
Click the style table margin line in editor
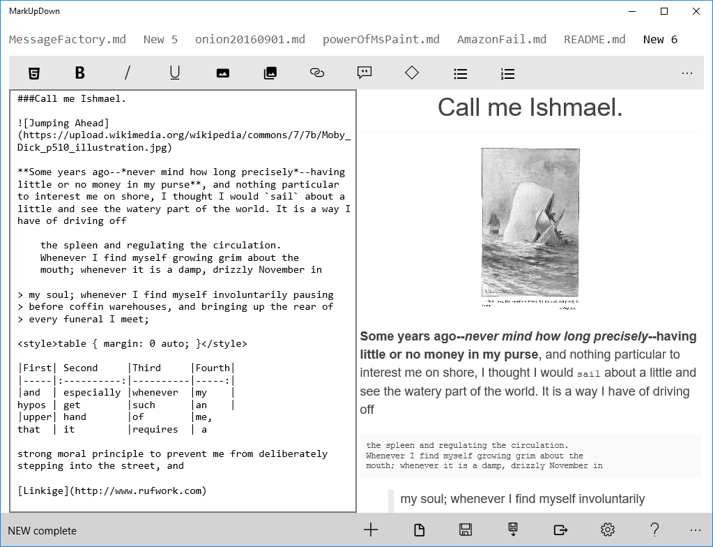click(132, 343)
